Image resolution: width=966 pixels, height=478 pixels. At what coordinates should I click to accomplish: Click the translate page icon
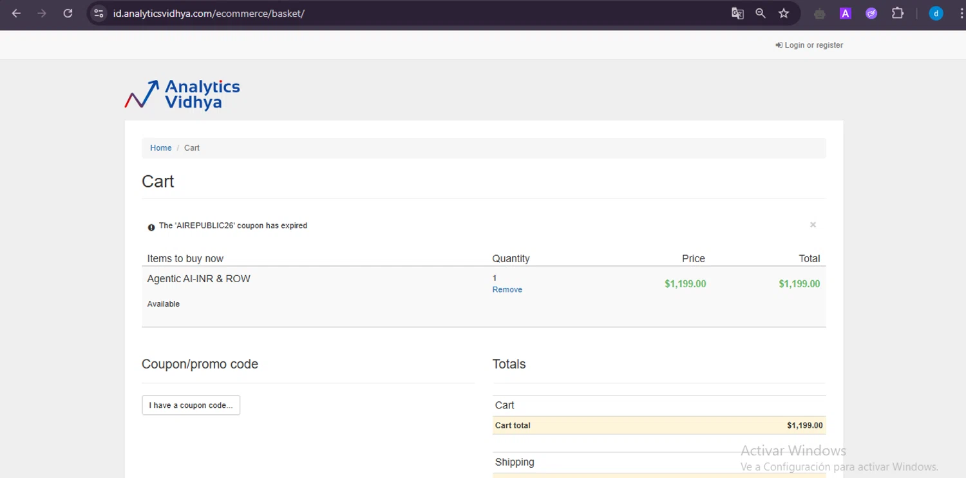click(737, 14)
